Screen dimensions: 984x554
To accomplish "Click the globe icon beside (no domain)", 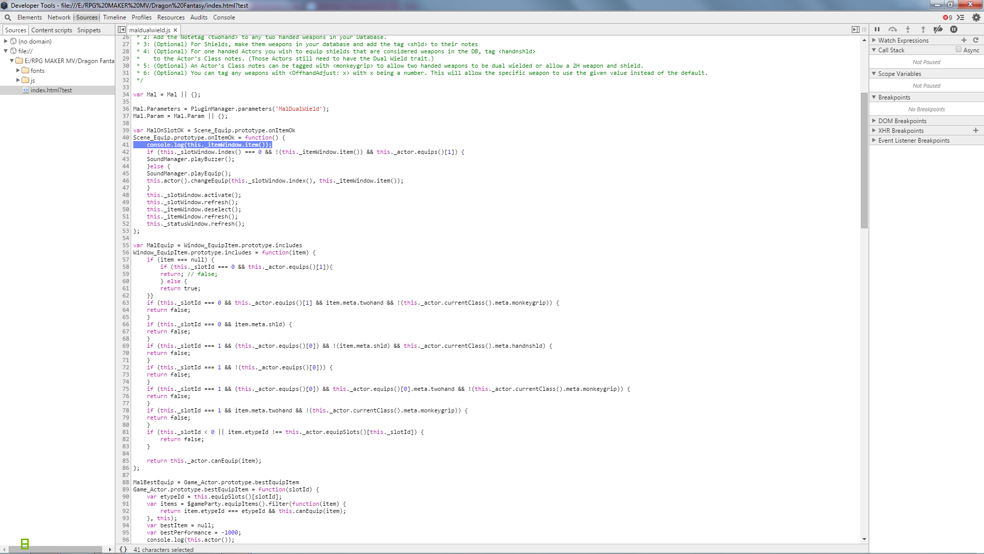I will click(x=13, y=41).
